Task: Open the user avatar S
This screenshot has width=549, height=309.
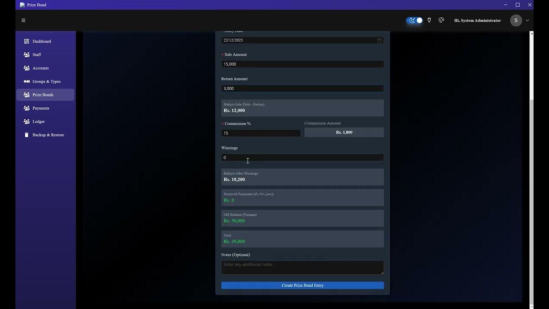Action: 516,20
